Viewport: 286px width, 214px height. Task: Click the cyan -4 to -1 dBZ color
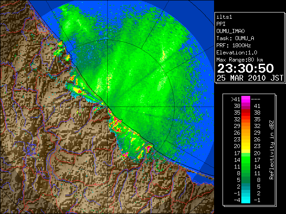[246, 200]
